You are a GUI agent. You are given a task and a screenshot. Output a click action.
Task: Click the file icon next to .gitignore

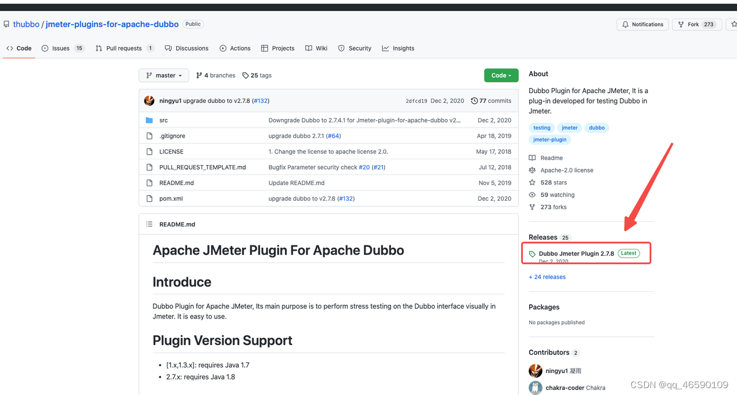point(149,136)
